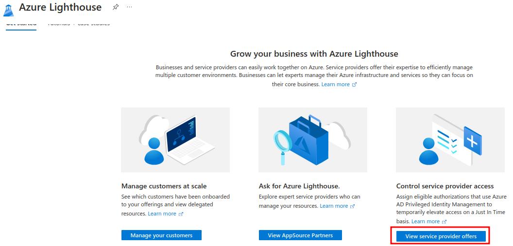Click external link icon under Ask for Azure Lighthouse
This screenshot has height=246, width=513.
pyautogui.click(x=352, y=206)
